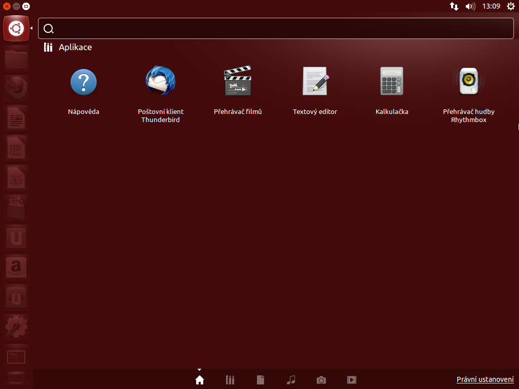Open LibreOffice Writer from the launcher
This screenshot has width=519, height=389.
(16, 118)
